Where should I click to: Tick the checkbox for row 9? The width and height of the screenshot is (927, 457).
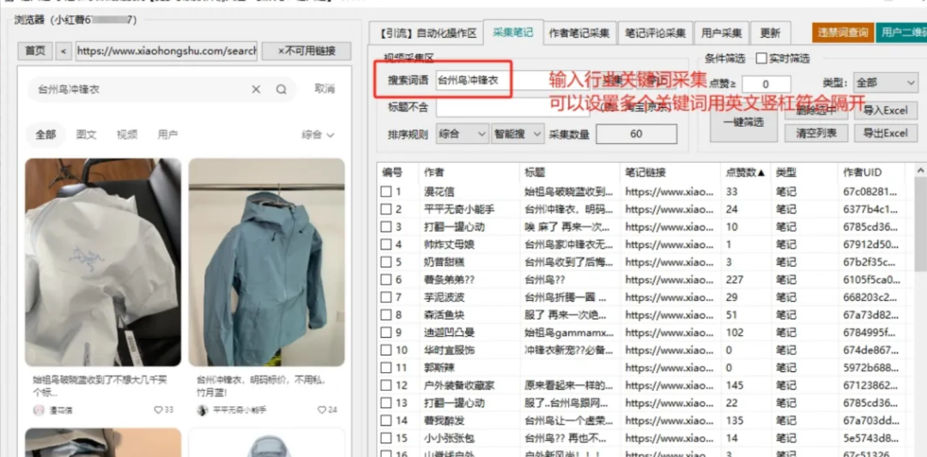click(385, 333)
